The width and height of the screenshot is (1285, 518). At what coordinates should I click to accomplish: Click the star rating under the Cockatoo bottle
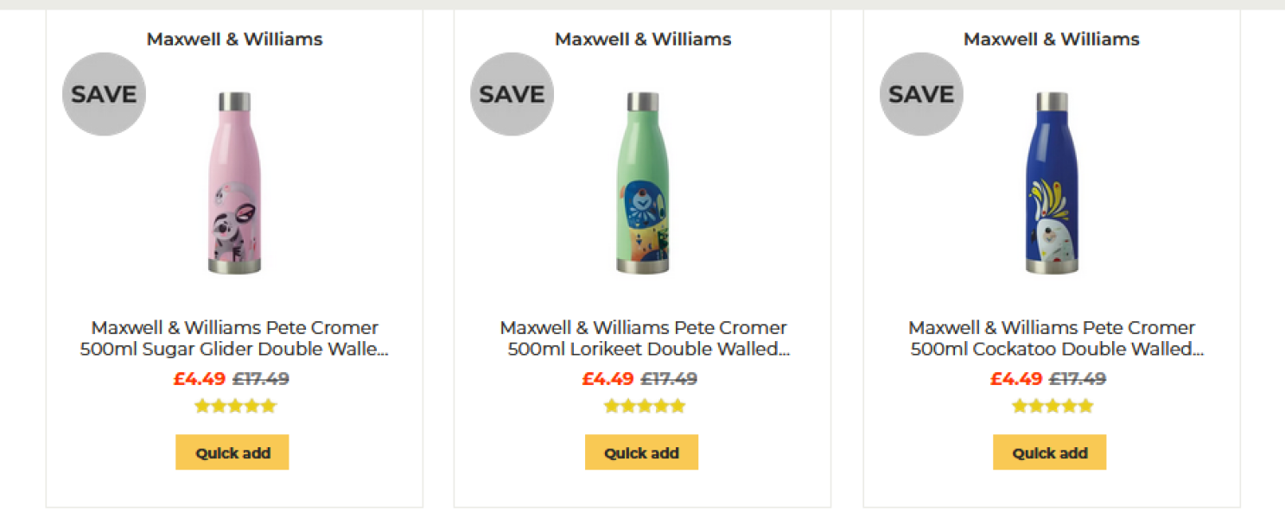[x=1049, y=405]
